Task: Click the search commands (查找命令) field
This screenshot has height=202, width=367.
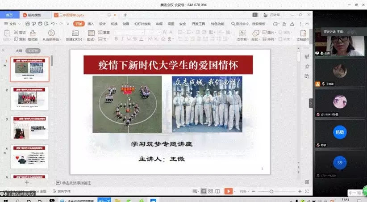Action: (x=248, y=24)
